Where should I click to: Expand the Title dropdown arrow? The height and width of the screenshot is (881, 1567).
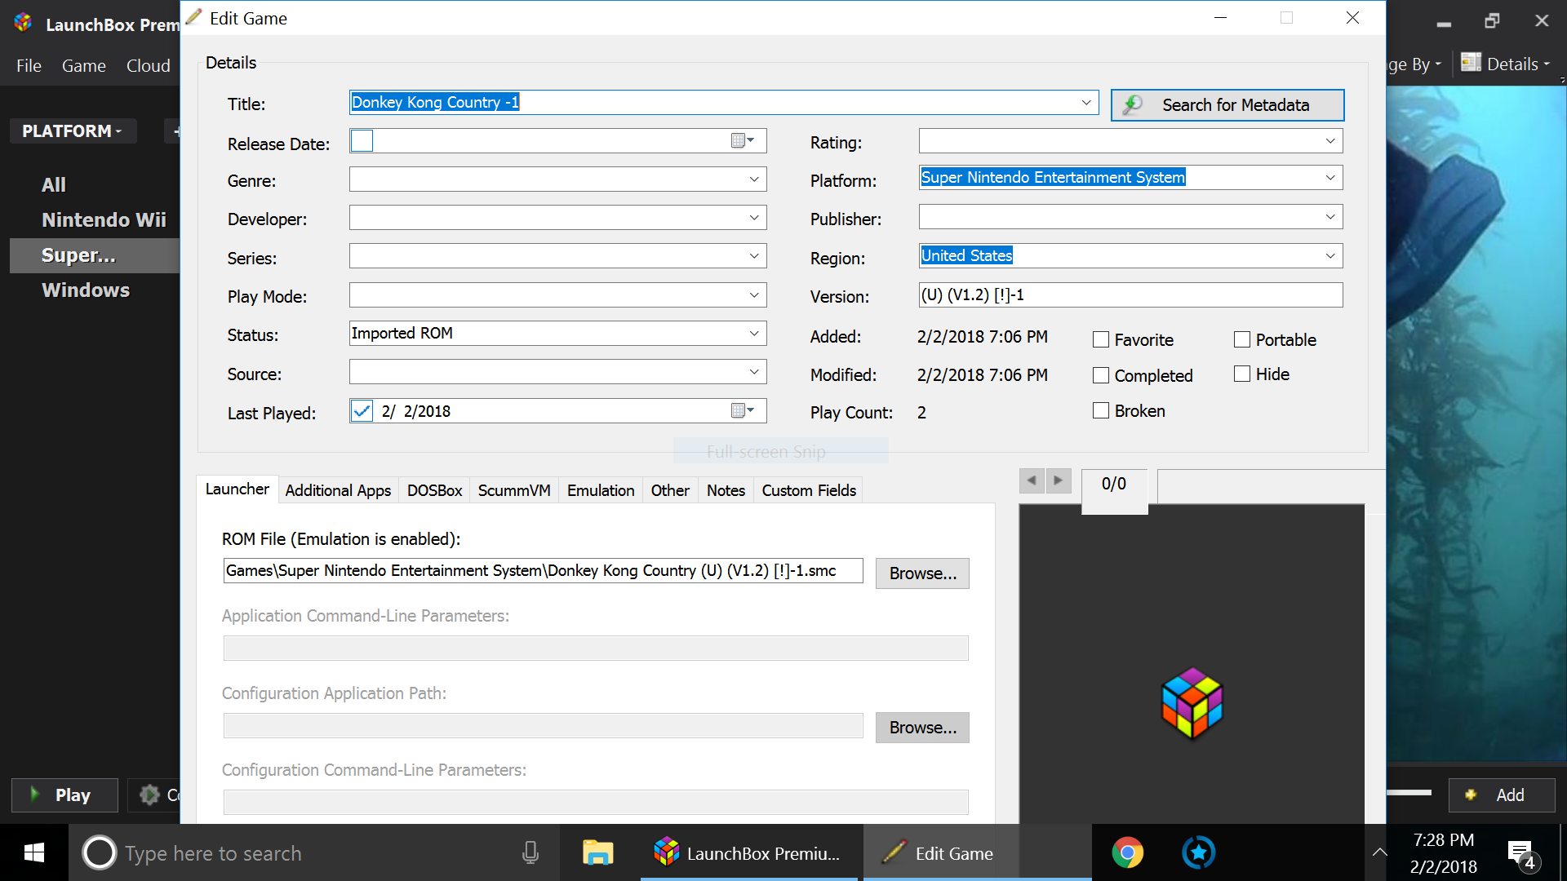point(1086,102)
